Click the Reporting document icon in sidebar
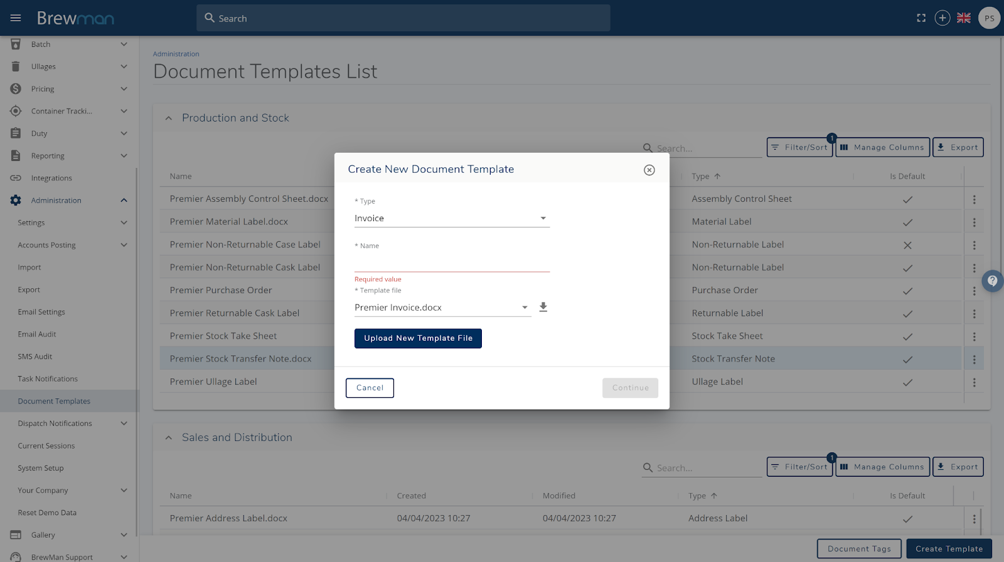Screen dimensions: 1004x562 (x=16, y=155)
